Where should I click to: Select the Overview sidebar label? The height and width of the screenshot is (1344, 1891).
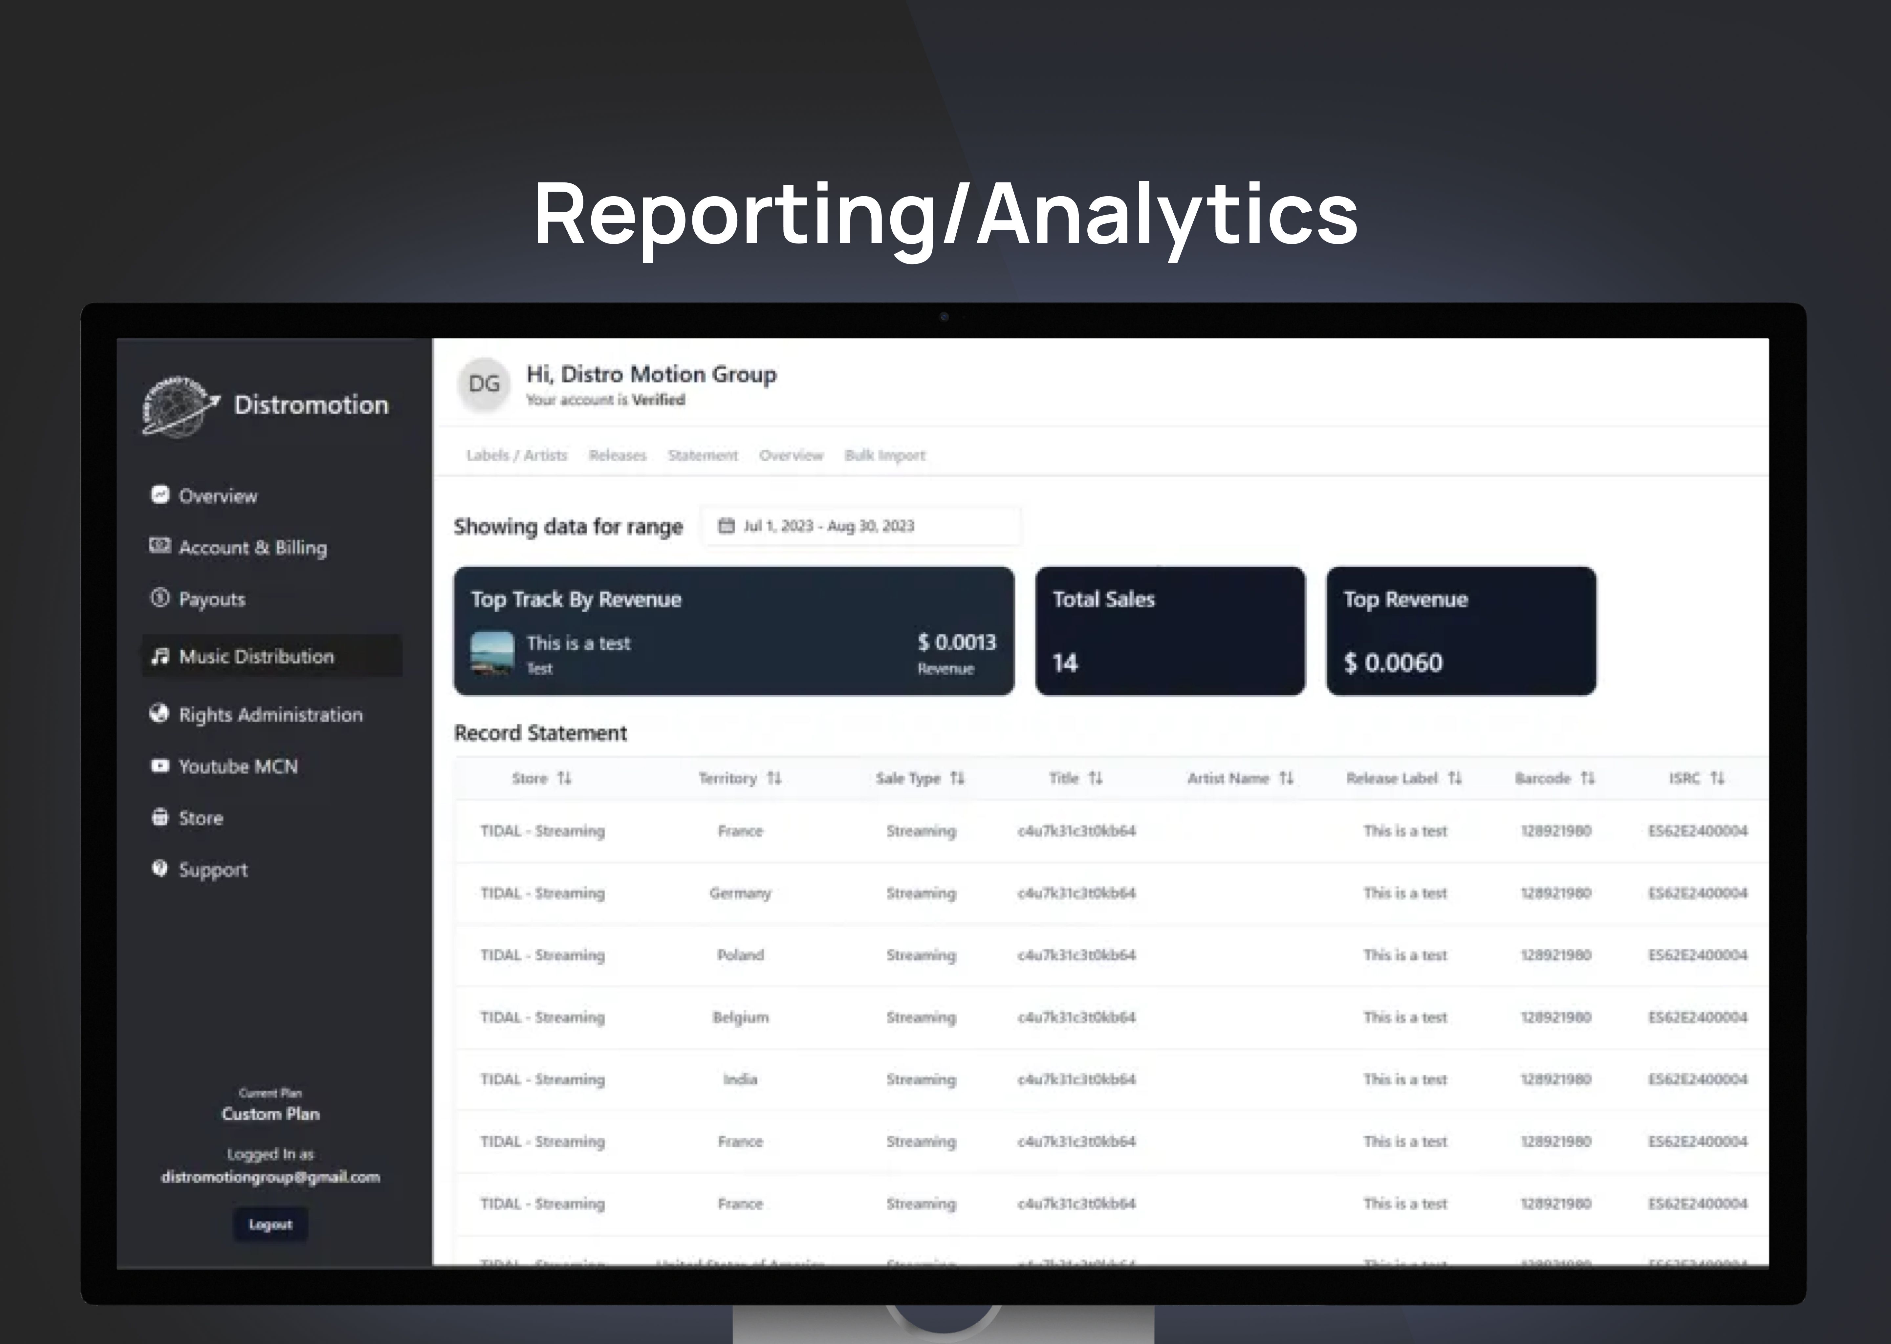(219, 496)
